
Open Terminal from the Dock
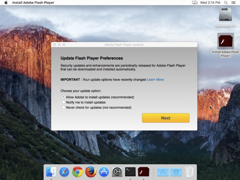(130, 172)
